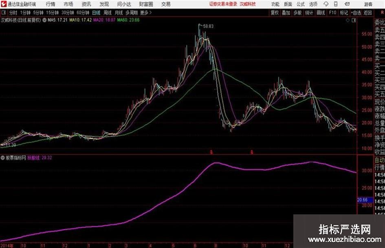
Task: Toggle the panel layout icon beside 分时
Action: (4, 13)
